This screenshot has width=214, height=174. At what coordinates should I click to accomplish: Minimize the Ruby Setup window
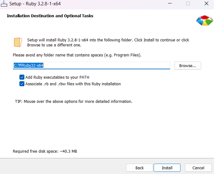coord(170,4)
